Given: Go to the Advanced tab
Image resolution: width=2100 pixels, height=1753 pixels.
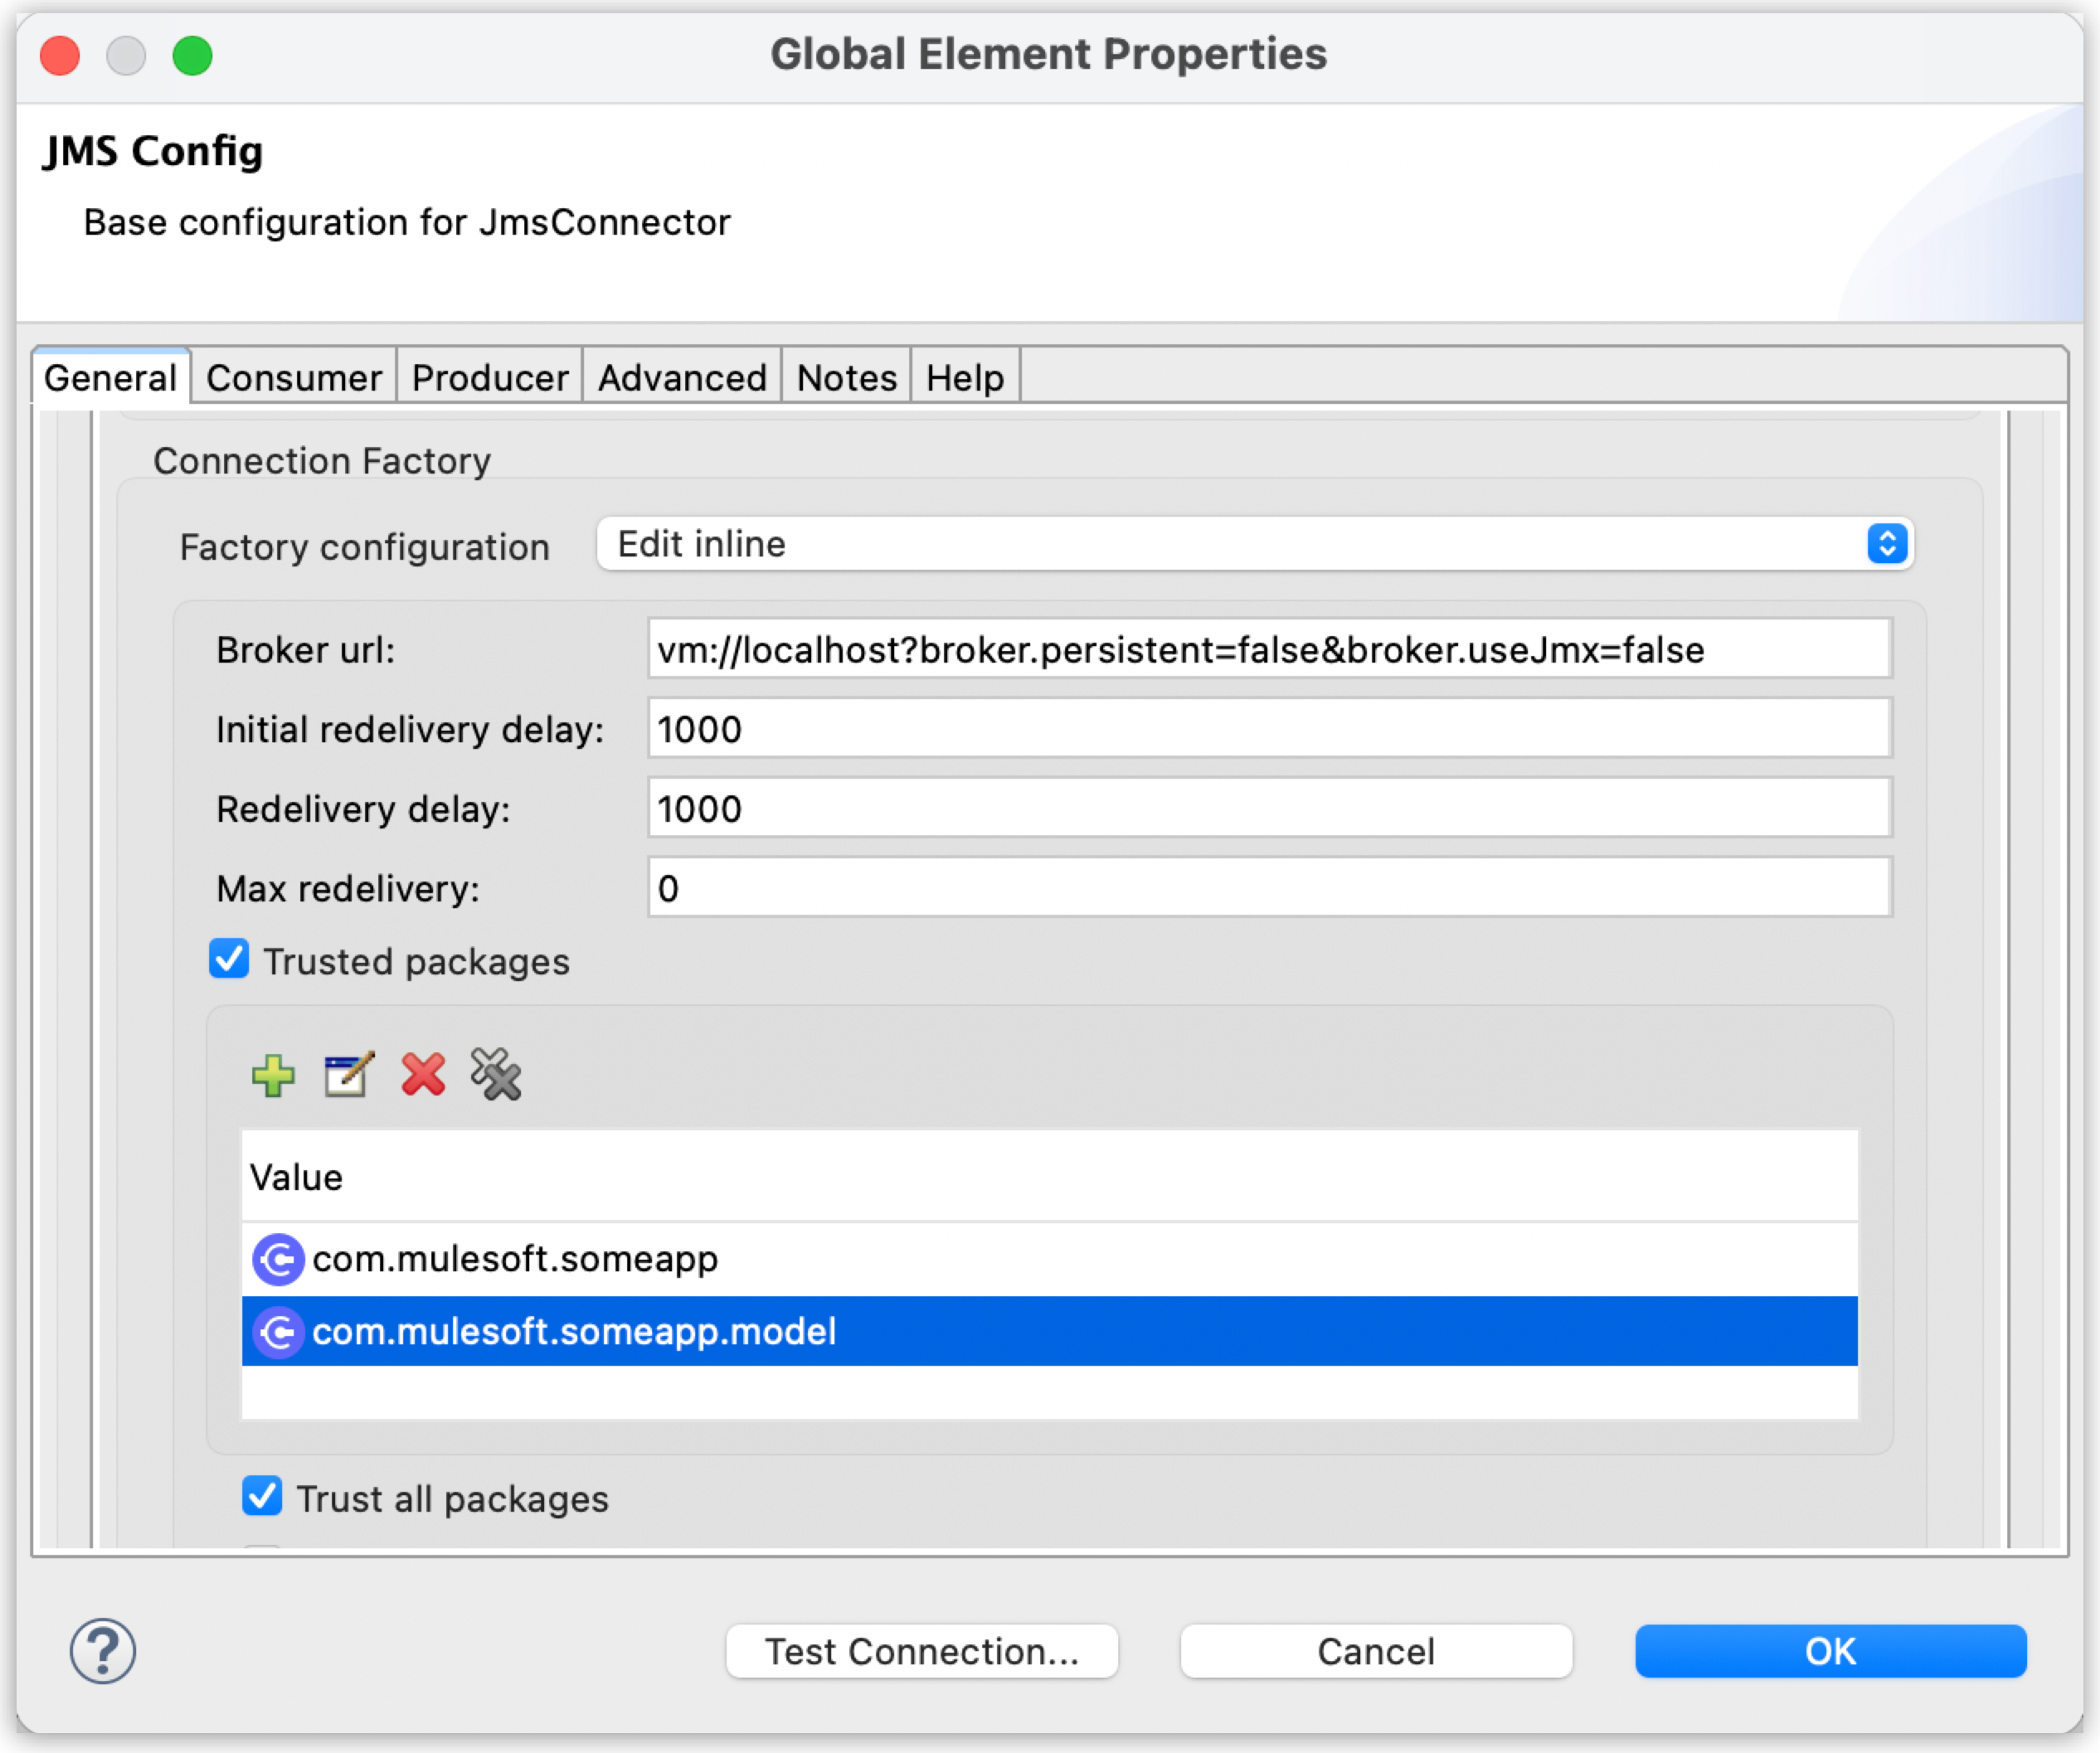Looking at the screenshot, I should coord(682,378).
